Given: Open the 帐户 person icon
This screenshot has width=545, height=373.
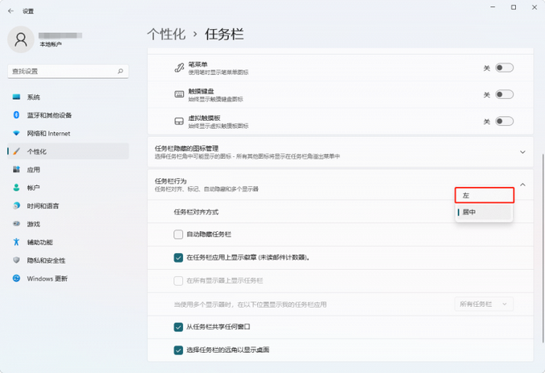Looking at the screenshot, I should coord(16,188).
